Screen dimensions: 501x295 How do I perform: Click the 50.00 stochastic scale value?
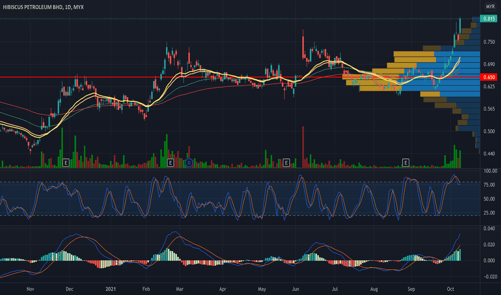pyautogui.click(x=489, y=199)
